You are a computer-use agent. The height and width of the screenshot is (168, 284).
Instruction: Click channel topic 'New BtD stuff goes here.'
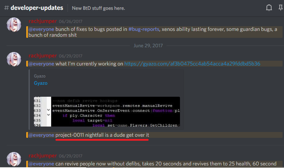tap(98, 8)
